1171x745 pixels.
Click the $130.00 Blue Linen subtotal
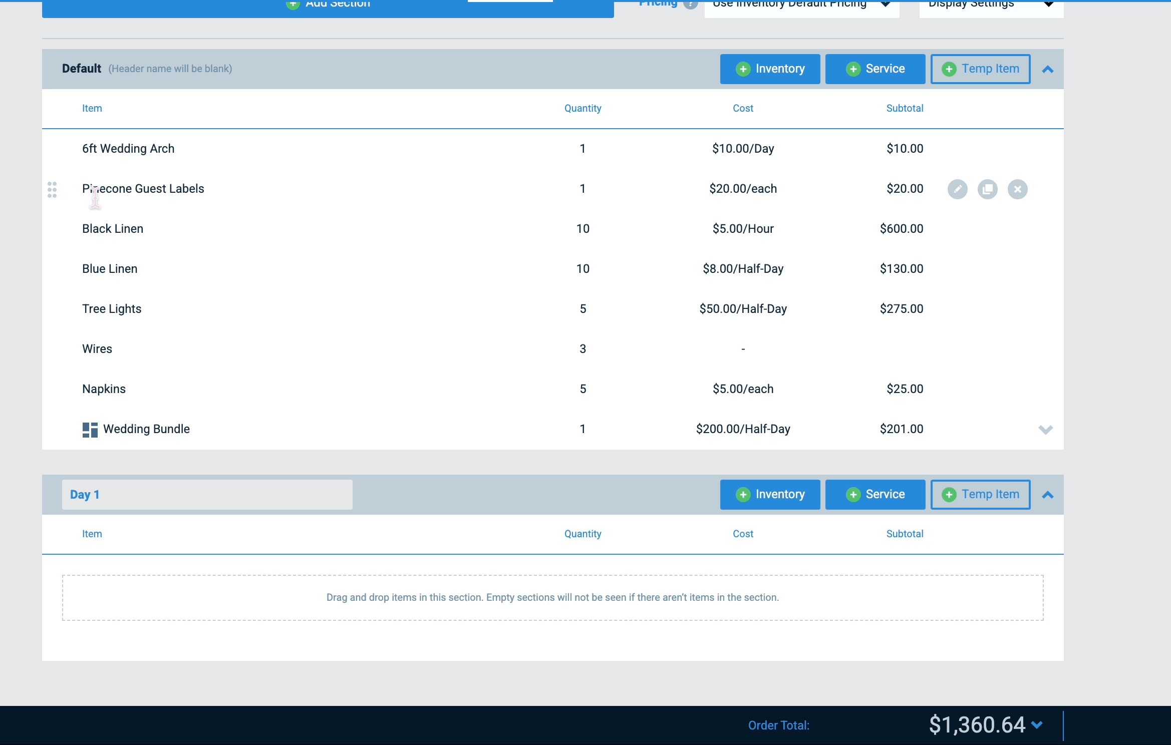point(902,269)
